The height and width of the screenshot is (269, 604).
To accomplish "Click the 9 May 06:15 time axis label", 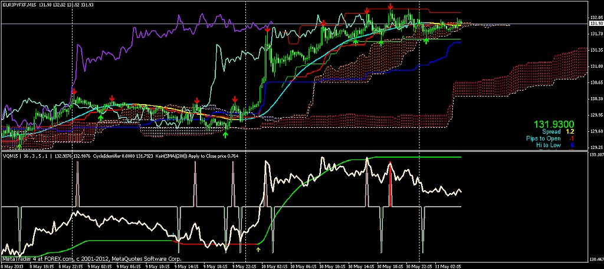I will (x=127, y=266).
